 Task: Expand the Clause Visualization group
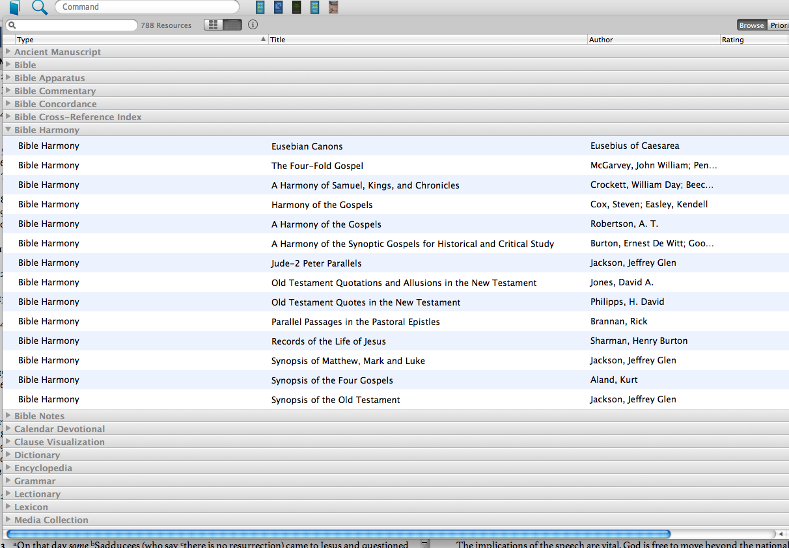(8, 441)
